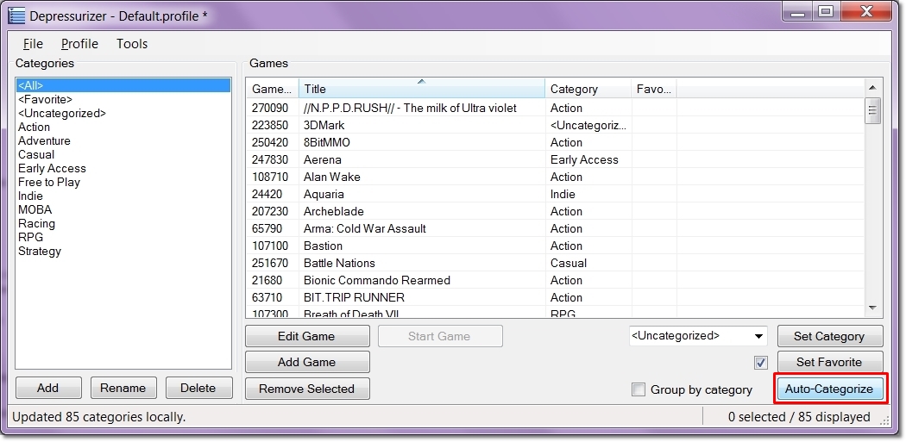Viewport: 906px width, 442px height.
Task: Select the Bastion game row
Action: [x=555, y=246]
